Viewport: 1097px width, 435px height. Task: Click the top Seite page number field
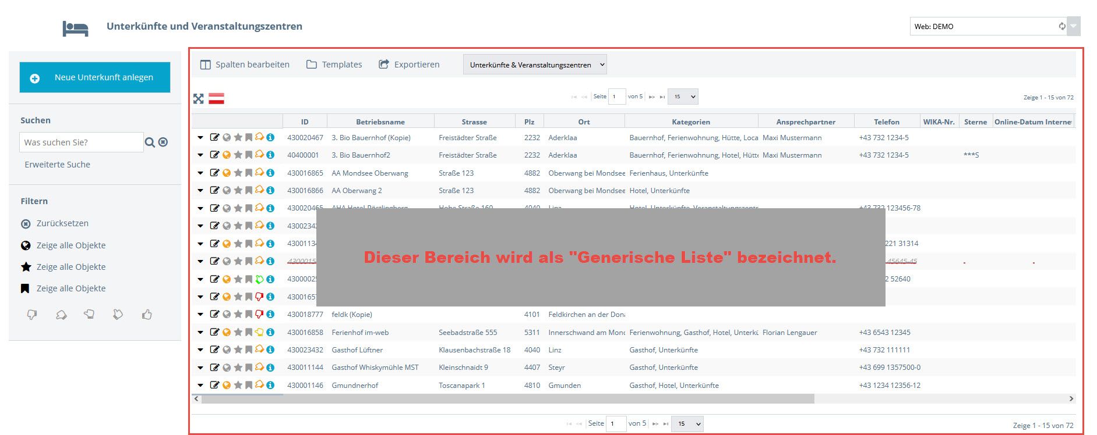(617, 97)
